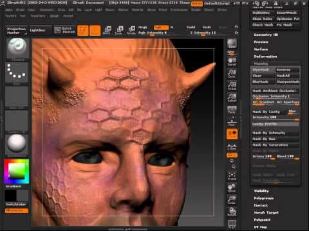Enable the Zsub mode

click(x=207, y=27)
